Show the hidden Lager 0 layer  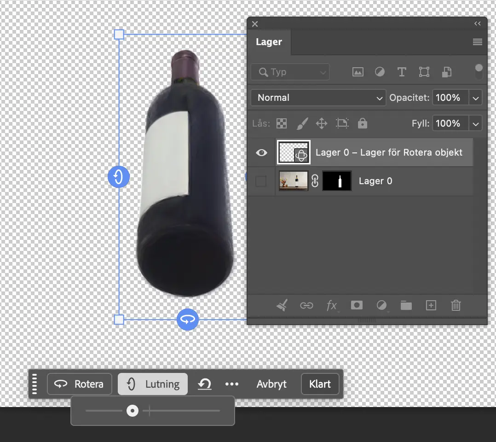pos(261,181)
